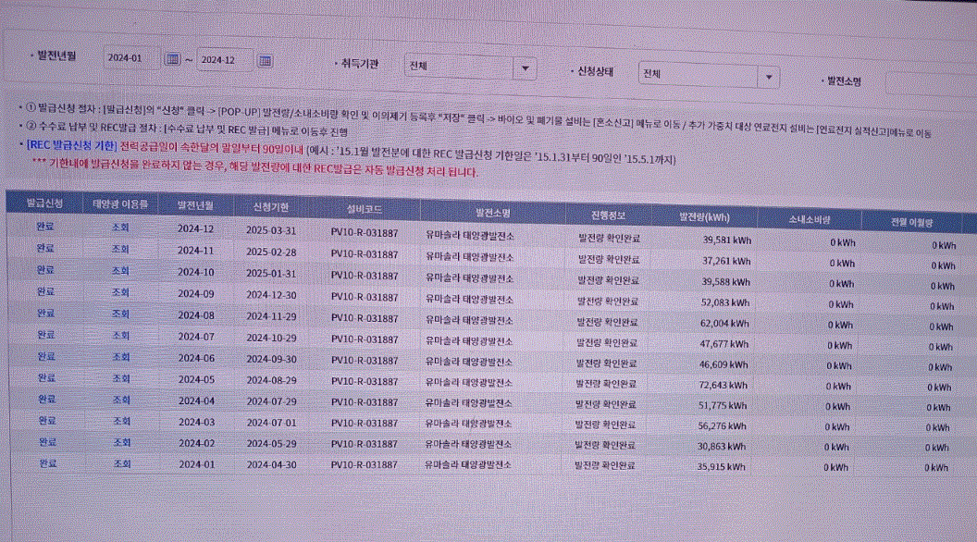
Task: Open 조회 link for 2024-07 row
Action: pyautogui.click(x=121, y=335)
